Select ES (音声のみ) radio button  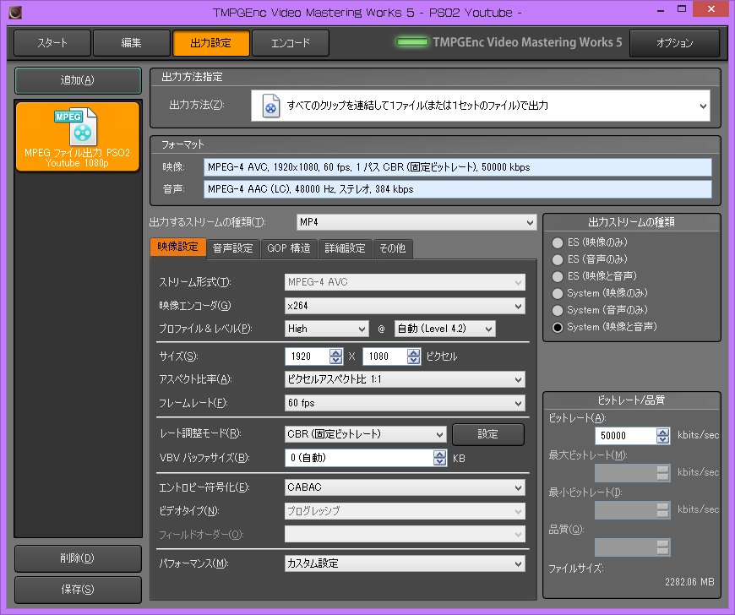pyautogui.click(x=558, y=259)
